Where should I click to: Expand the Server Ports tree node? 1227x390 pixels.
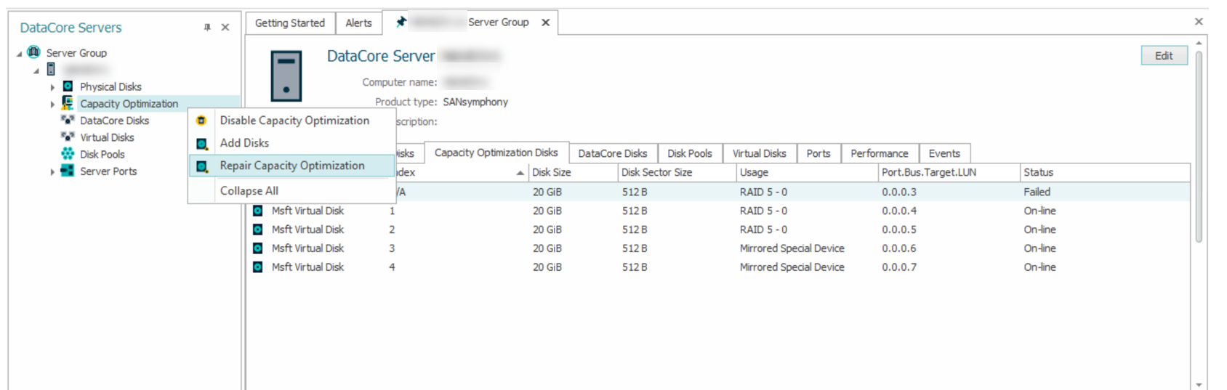(52, 172)
